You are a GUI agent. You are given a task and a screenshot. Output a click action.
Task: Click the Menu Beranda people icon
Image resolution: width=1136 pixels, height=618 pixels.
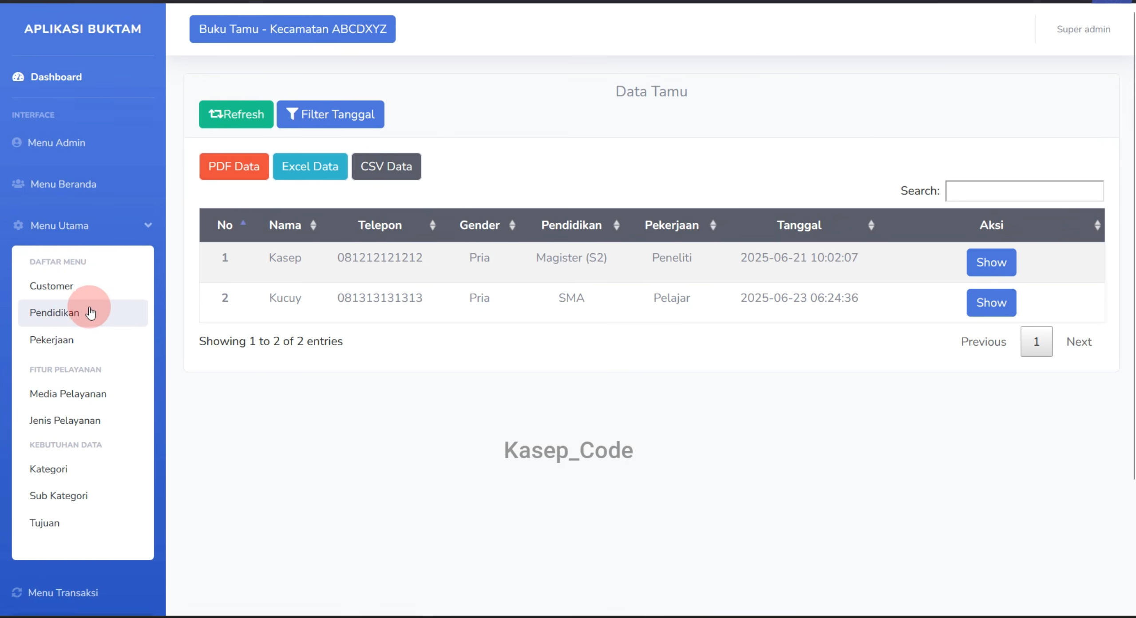18,184
